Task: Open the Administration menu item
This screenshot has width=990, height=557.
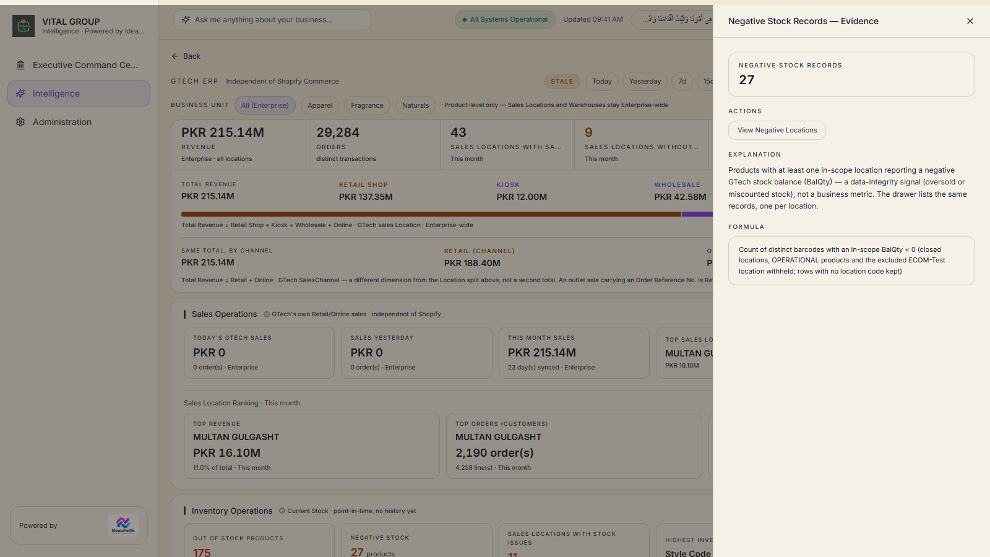Action: (79, 122)
